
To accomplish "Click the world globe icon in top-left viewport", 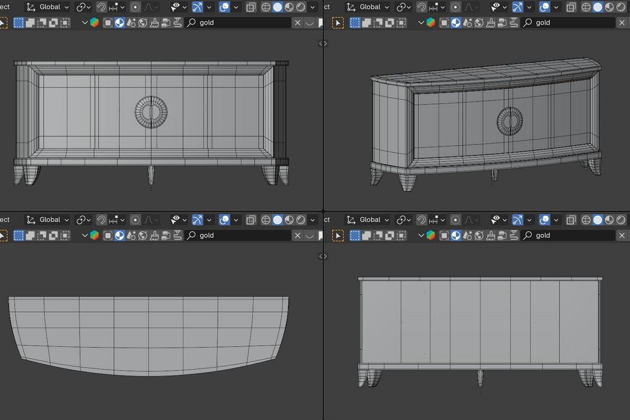I will [x=142, y=23].
